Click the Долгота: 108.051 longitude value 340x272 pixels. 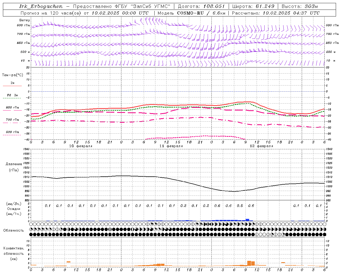(x=201, y=6)
